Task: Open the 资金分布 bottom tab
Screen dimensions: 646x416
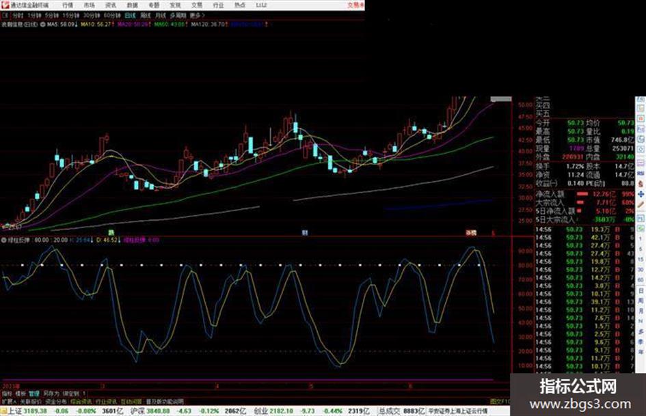Action: 56,401
